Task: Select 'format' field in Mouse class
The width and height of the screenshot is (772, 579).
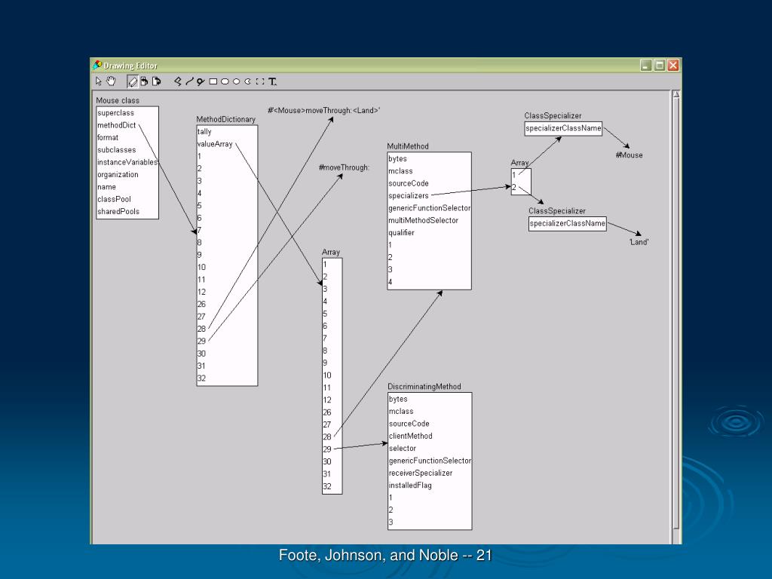Action: point(108,137)
